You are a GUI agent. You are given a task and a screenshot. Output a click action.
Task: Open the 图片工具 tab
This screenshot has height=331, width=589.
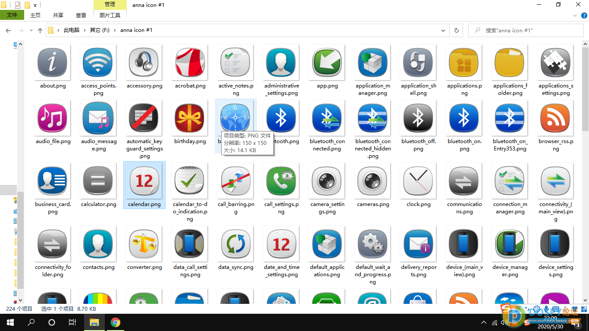[110, 15]
